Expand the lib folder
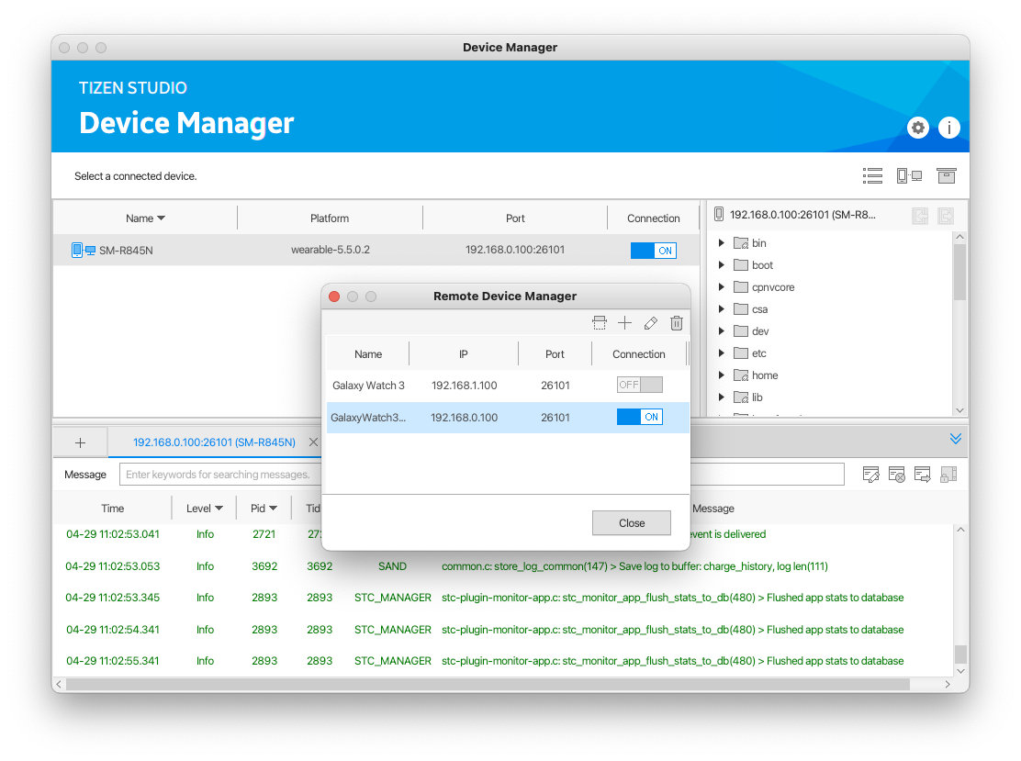 722,397
